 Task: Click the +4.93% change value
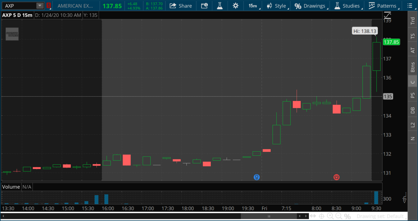coord(134,8)
